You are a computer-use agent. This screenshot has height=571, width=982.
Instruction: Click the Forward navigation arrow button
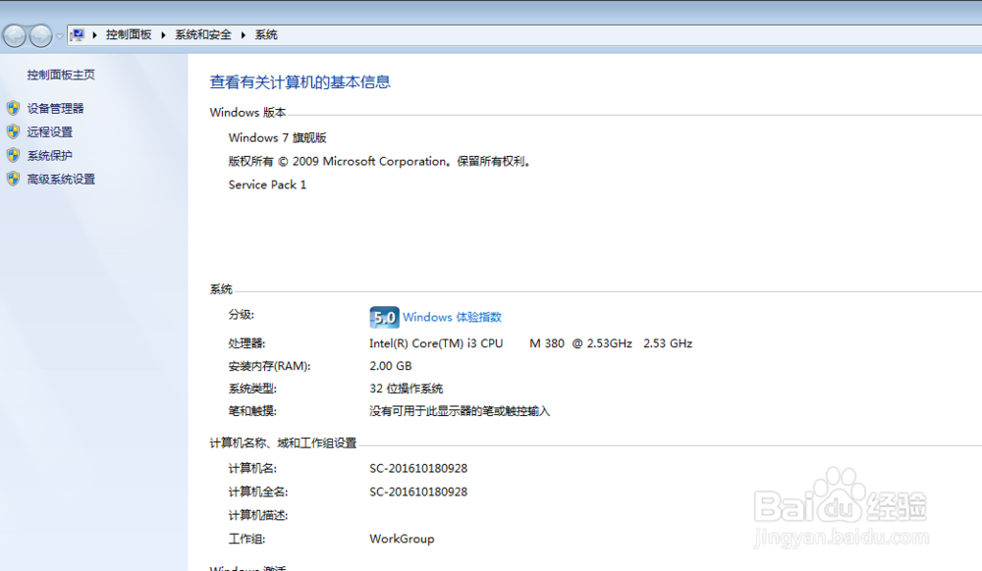pos(40,35)
